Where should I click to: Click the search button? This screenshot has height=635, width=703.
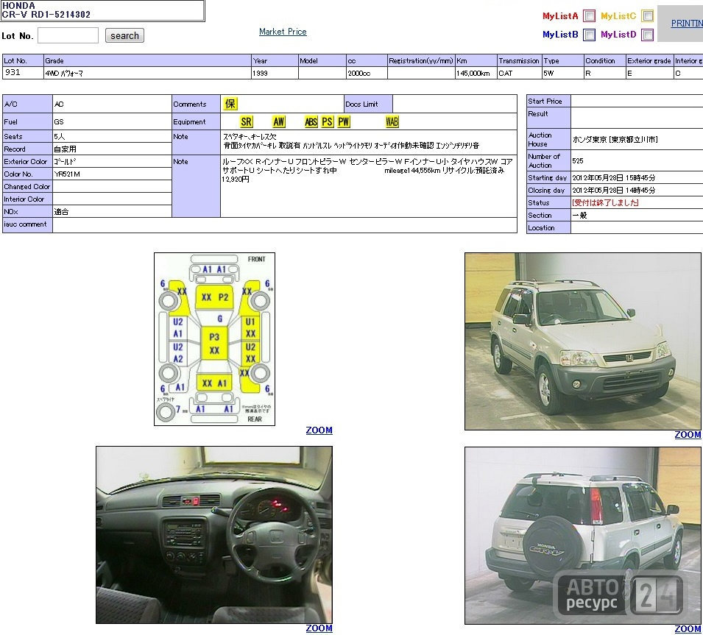coord(124,35)
